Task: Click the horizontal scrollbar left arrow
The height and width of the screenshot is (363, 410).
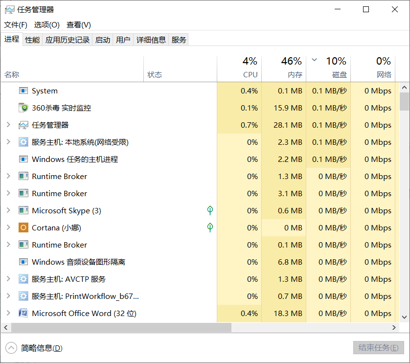Action: tap(6, 327)
